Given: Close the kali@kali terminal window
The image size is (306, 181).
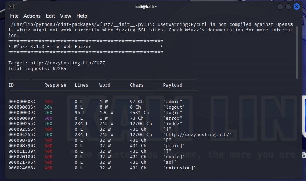Looking at the screenshot, I should point(296,7).
